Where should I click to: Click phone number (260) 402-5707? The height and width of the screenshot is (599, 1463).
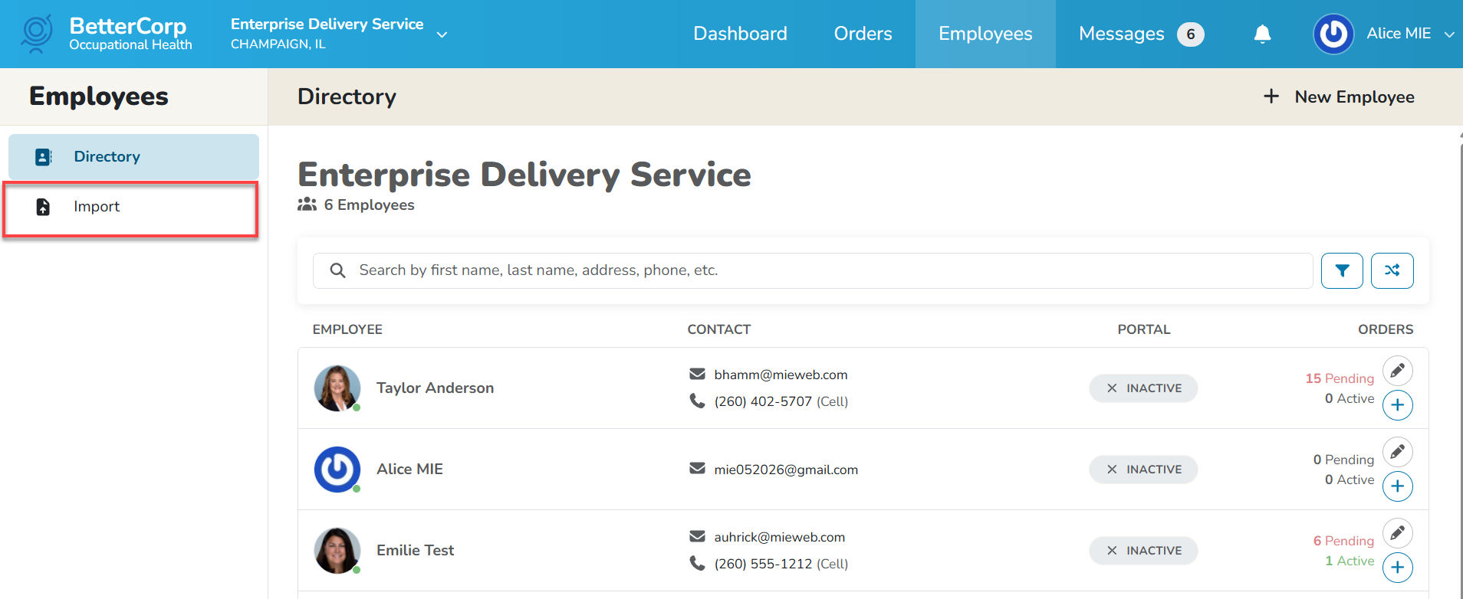763,401
